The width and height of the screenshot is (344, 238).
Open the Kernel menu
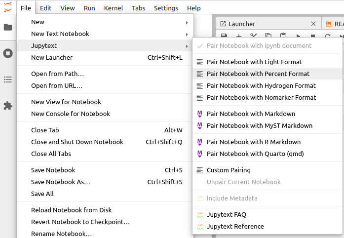click(114, 8)
